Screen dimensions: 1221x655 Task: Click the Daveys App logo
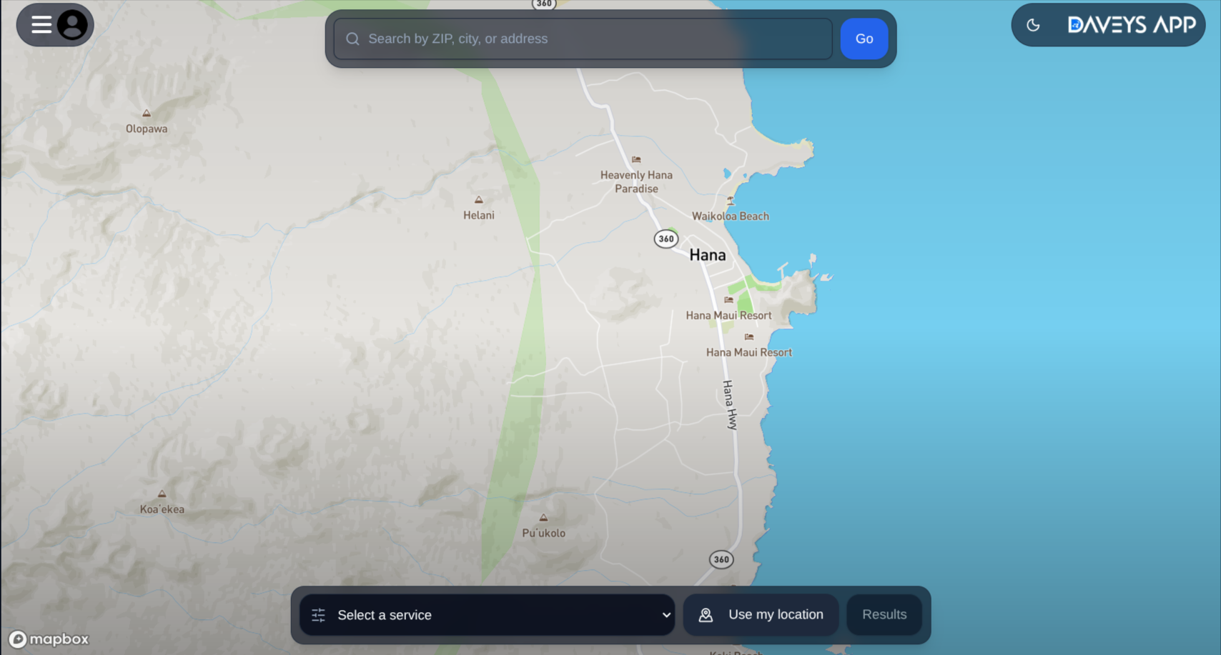coord(1131,25)
